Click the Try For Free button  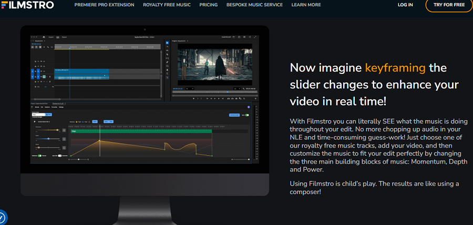pyautogui.click(x=449, y=5)
